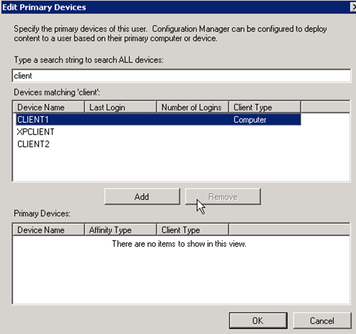The image size is (356, 334).
Task: Focus the device search string field
Action: 181,76
